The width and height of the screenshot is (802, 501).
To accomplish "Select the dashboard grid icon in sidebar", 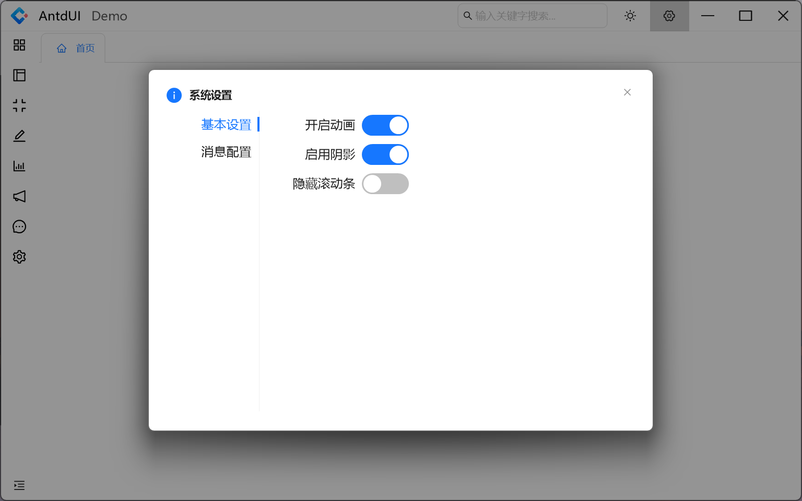I will pyautogui.click(x=19, y=45).
